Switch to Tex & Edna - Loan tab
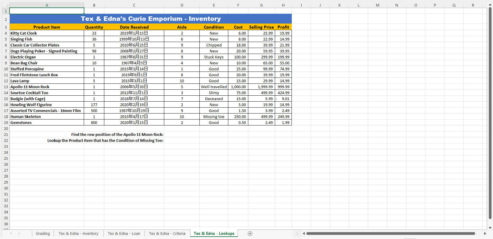Image resolution: width=493 pixels, height=239 pixels. pos(124,234)
